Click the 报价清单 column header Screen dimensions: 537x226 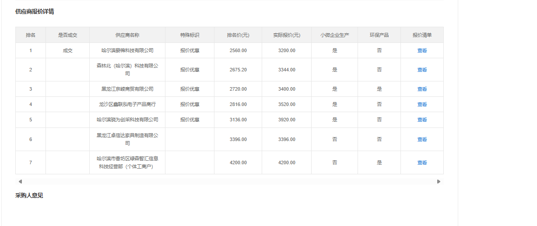coord(422,35)
